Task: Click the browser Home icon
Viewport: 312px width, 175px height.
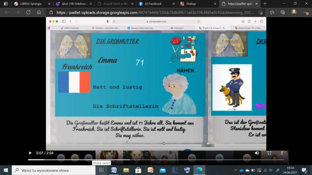Action: (39, 12)
